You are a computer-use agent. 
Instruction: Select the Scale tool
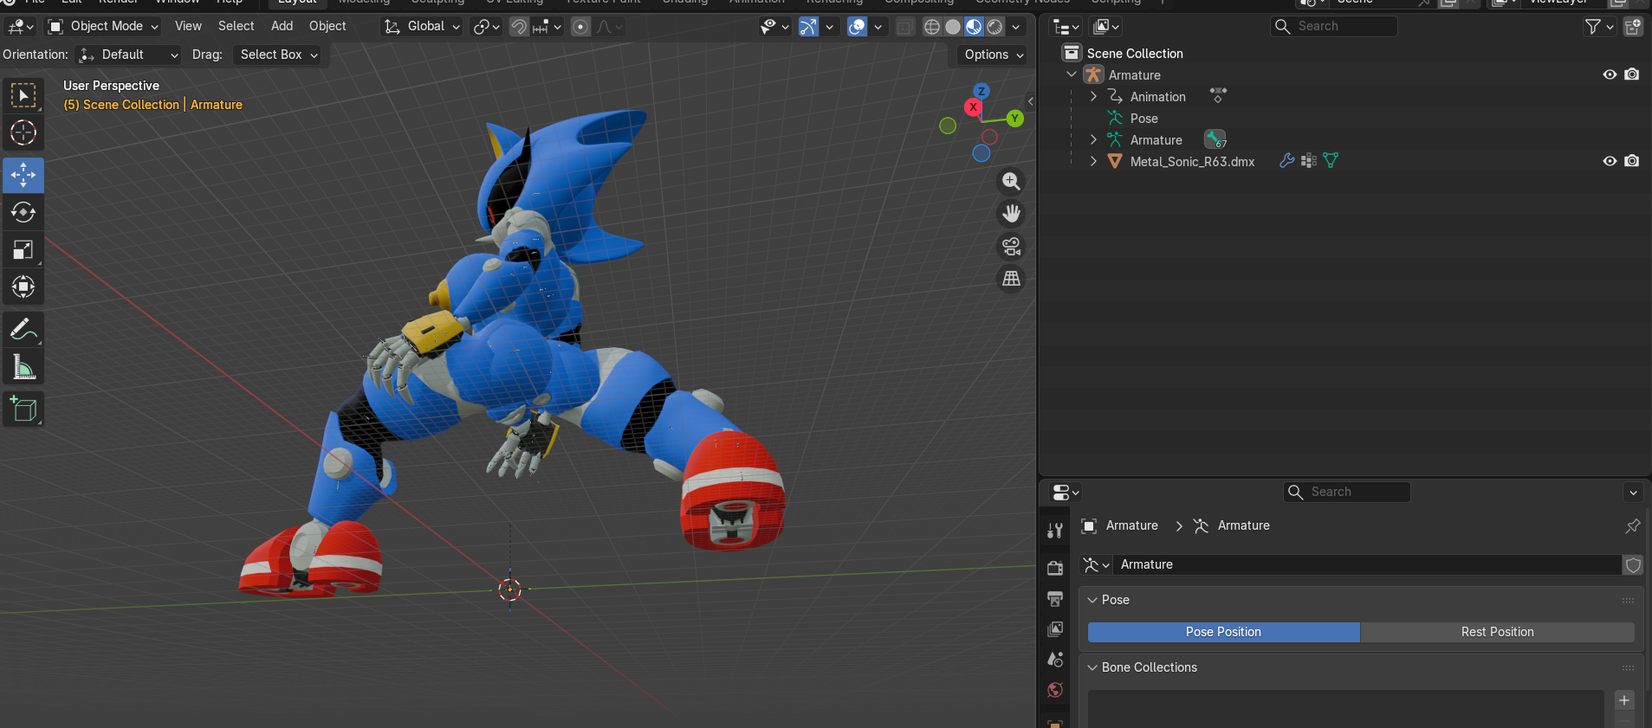23,250
